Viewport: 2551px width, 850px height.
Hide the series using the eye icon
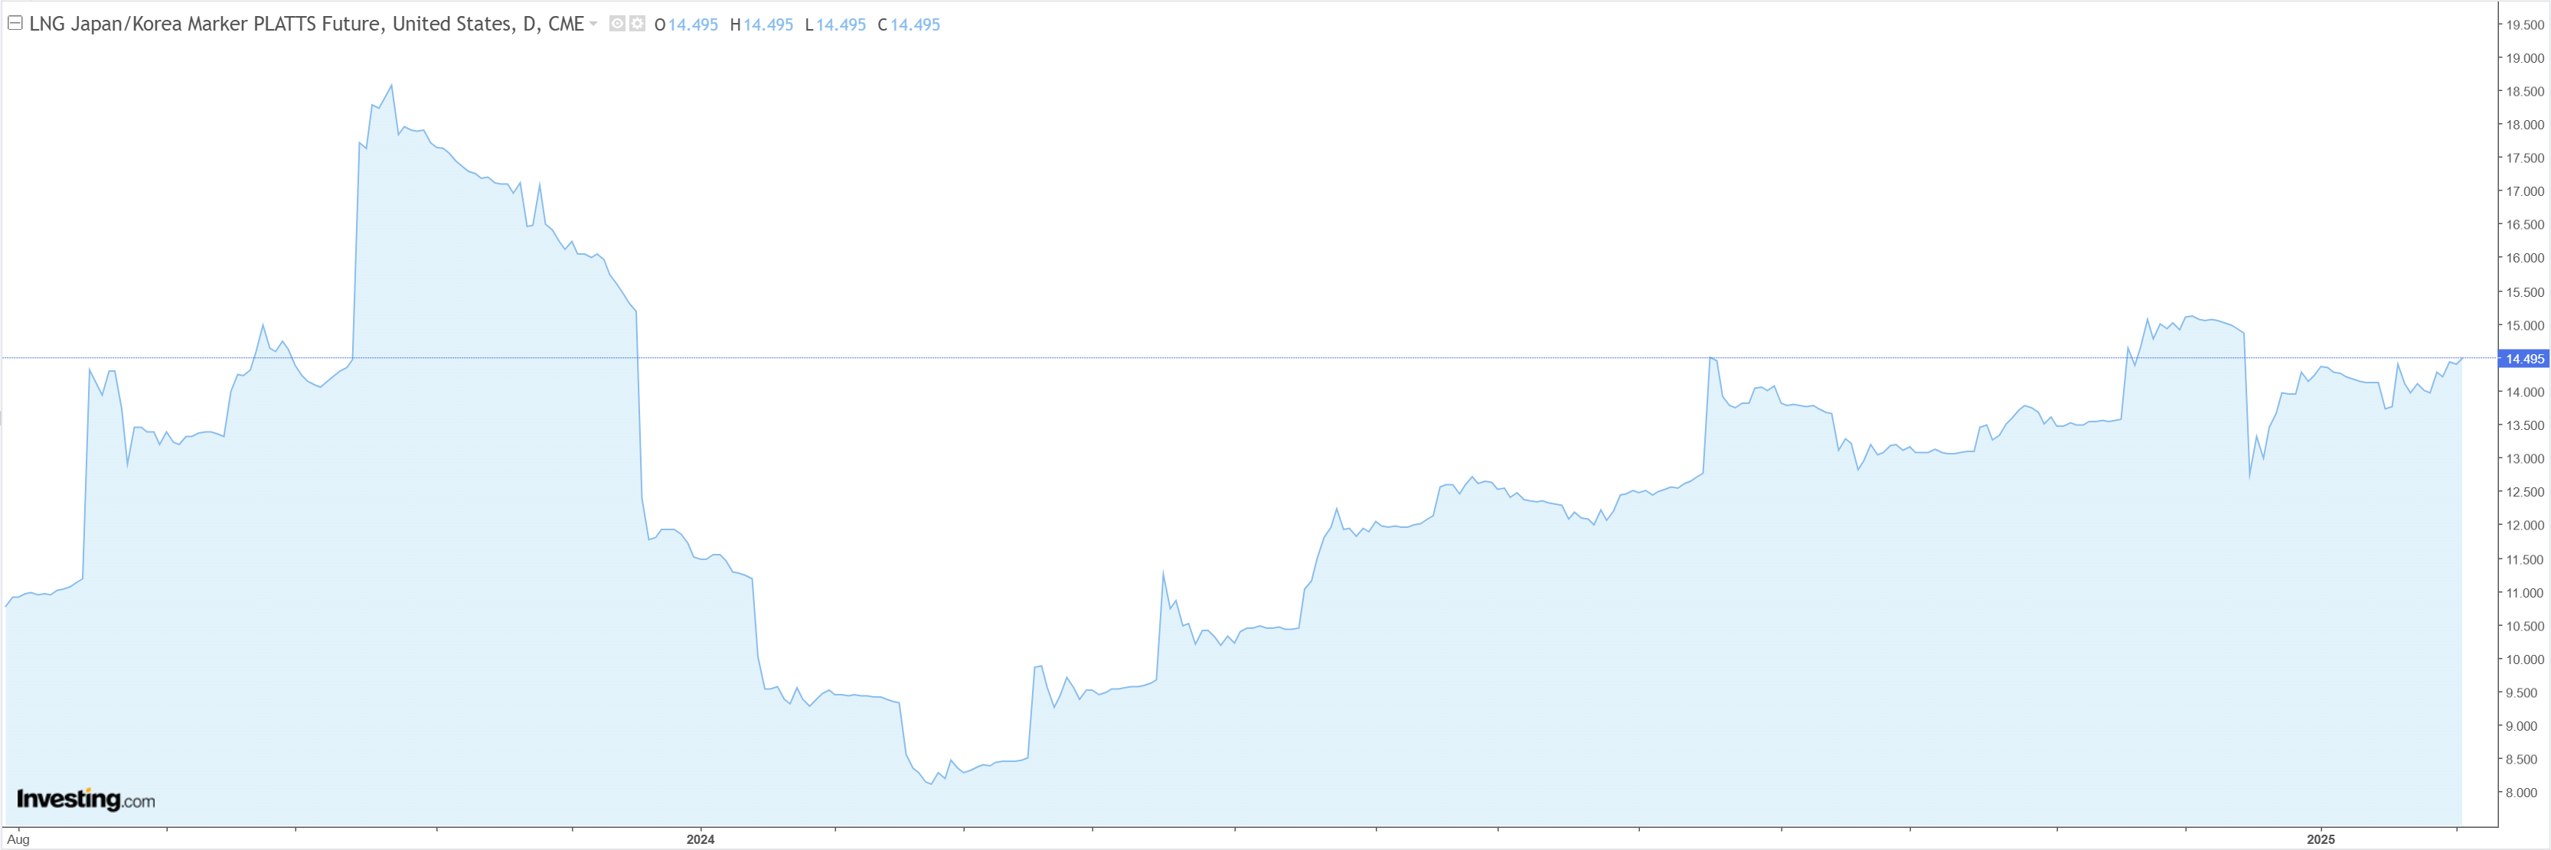tap(617, 24)
